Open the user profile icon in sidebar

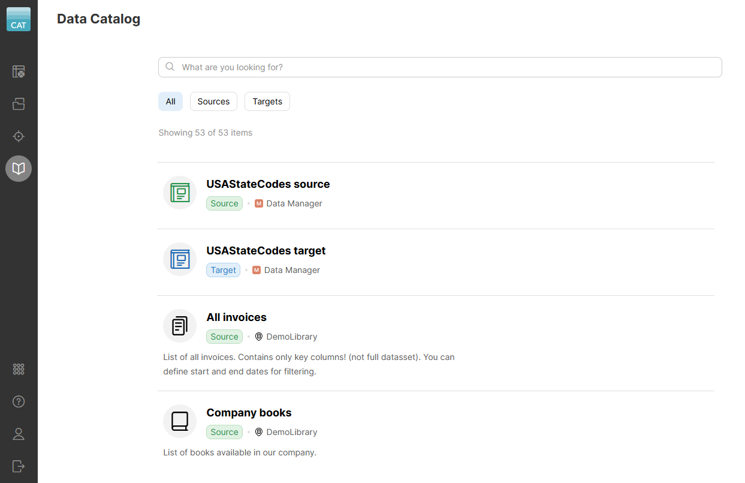pos(18,434)
